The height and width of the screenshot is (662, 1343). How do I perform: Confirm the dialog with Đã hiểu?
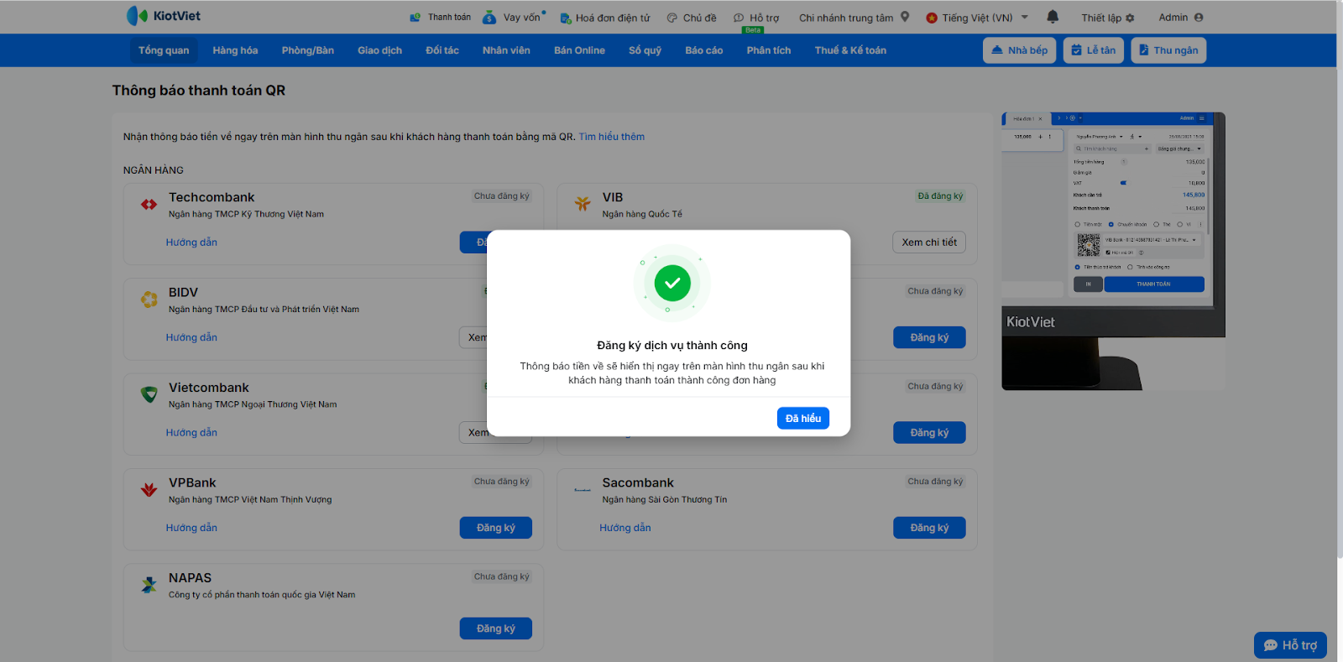coord(803,418)
